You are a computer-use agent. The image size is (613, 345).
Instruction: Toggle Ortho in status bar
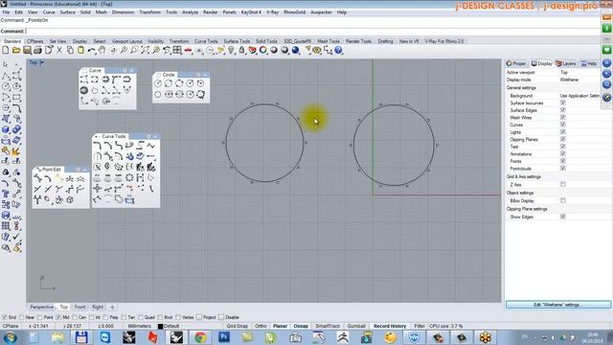261,326
